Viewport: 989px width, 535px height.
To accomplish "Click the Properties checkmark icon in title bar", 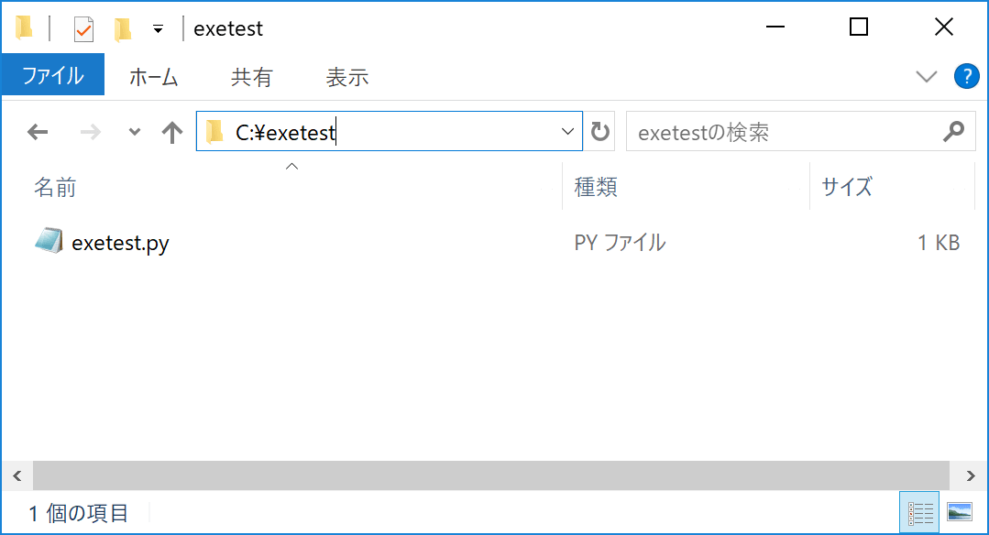I will (x=83, y=29).
